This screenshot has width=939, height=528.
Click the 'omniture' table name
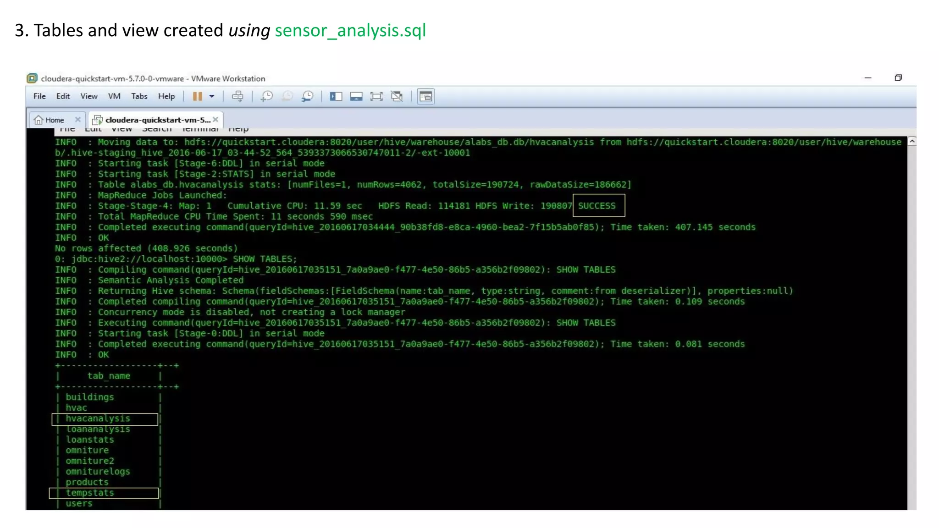click(x=87, y=451)
